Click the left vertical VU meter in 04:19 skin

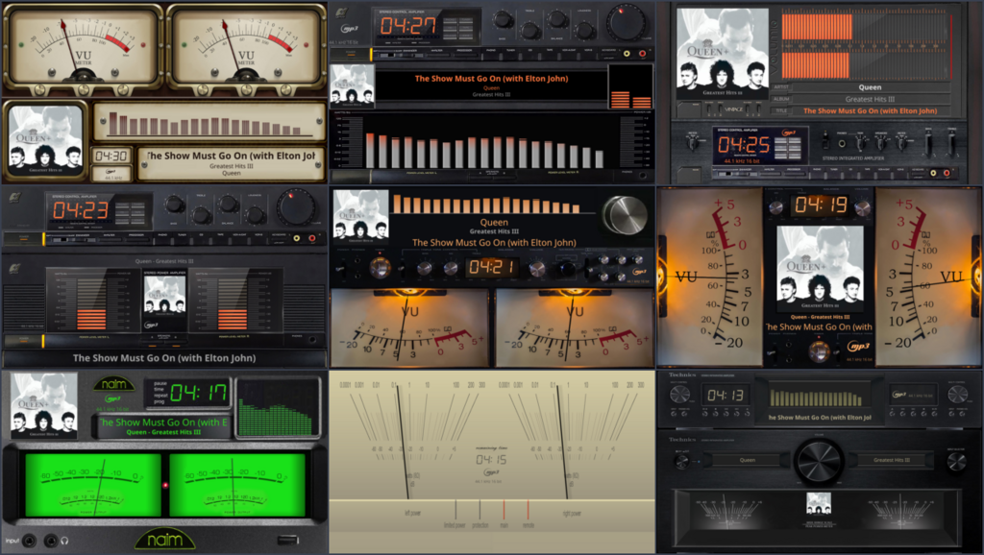click(x=711, y=277)
